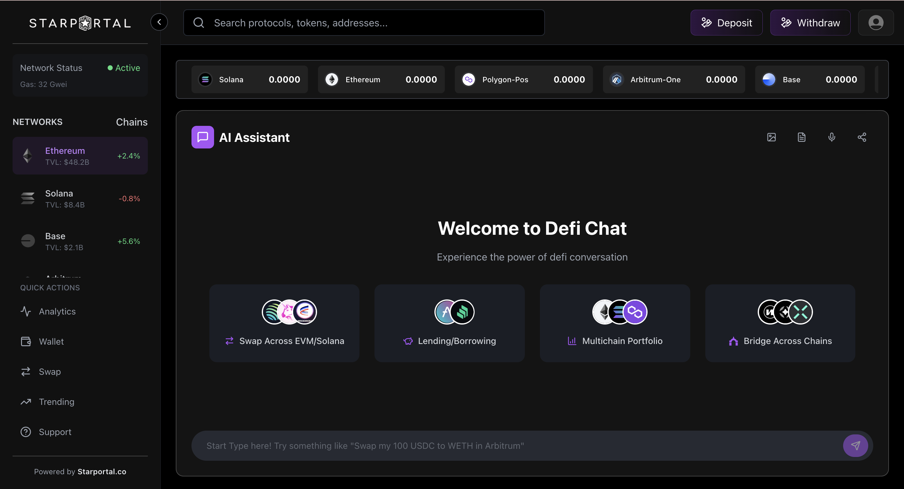The width and height of the screenshot is (904, 489).
Task: Open the Deposit dialog
Action: (726, 23)
